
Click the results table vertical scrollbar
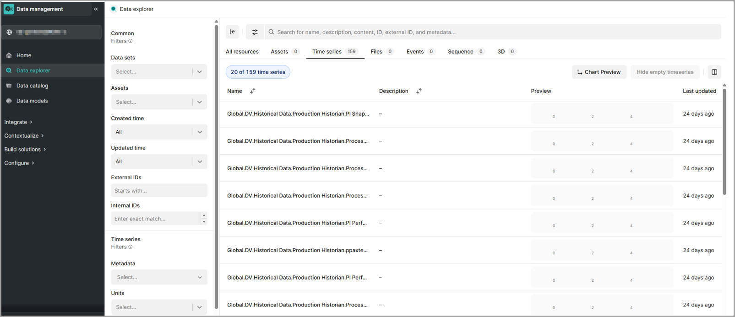click(724, 142)
